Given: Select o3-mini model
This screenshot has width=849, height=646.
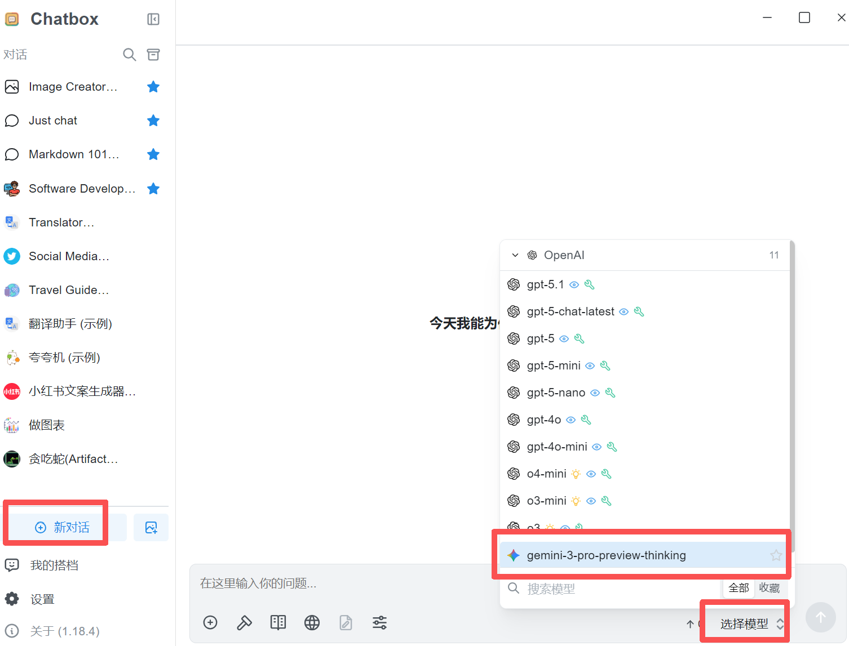Looking at the screenshot, I should (x=644, y=501).
